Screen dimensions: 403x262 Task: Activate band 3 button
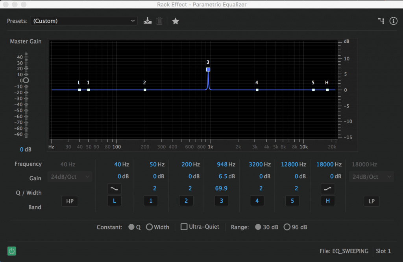coord(222,201)
